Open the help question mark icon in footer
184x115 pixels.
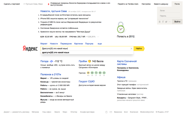click(x=106, y=112)
